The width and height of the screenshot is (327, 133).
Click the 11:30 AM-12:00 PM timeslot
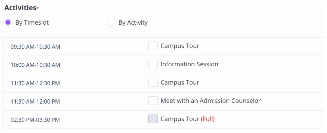coord(35,101)
